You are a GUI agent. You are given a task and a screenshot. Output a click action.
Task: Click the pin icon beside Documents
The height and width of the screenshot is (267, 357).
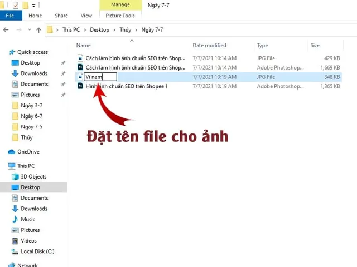pyautogui.click(x=63, y=84)
